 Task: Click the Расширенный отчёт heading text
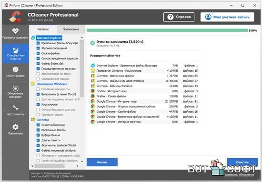pyautogui.click(x=105, y=56)
